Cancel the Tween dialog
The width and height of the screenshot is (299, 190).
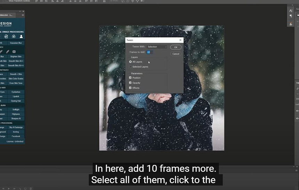(x=176, y=54)
